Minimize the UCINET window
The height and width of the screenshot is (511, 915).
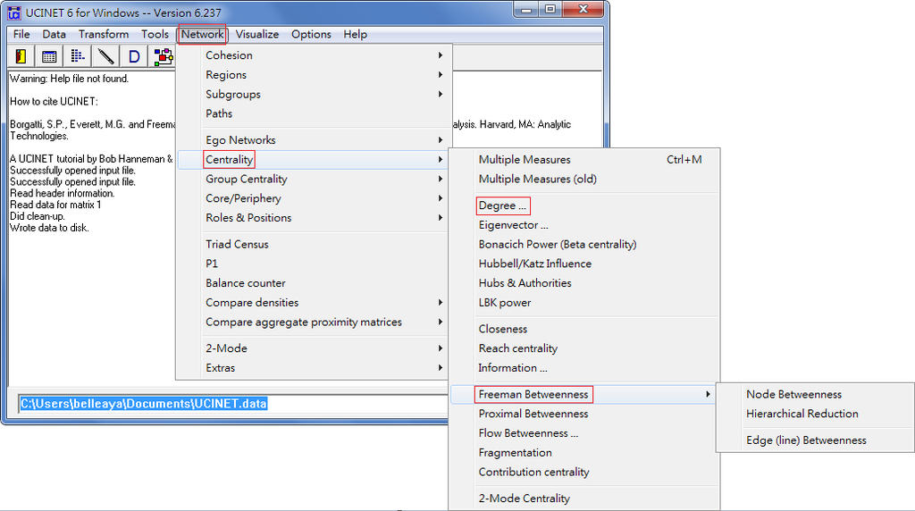(x=527, y=9)
